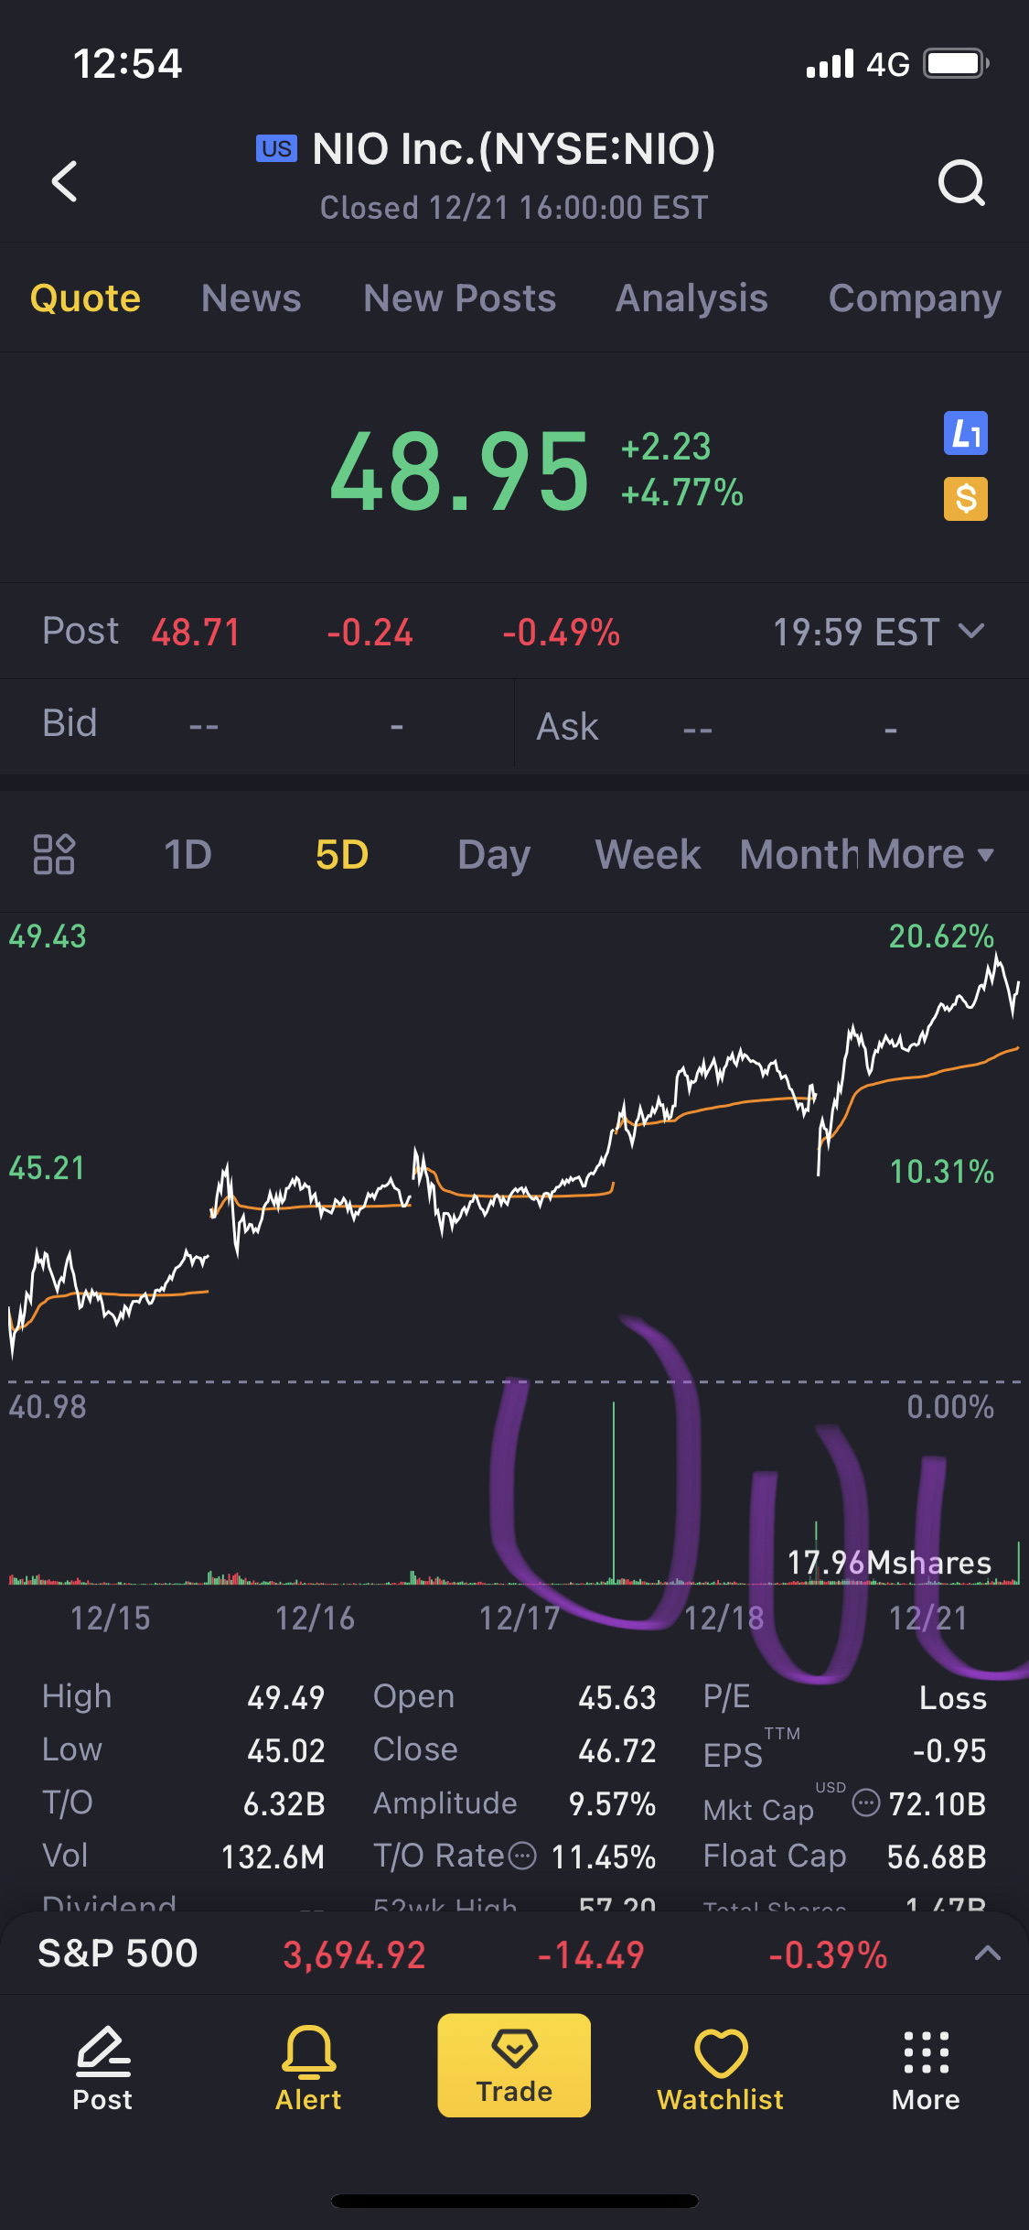Tap the back arrow icon
Image resolution: width=1029 pixels, height=2230 pixels.
65,181
